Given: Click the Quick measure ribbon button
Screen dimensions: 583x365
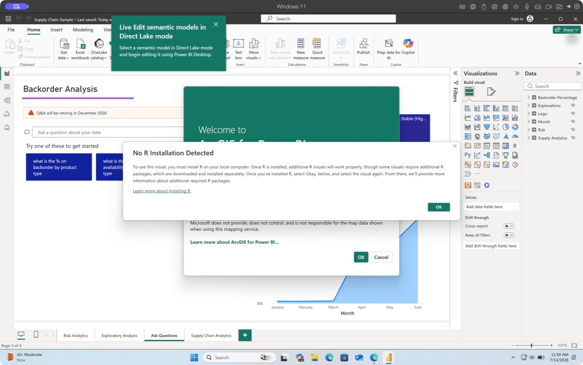Looking at the screenshot, I should [x=317, y=49].
